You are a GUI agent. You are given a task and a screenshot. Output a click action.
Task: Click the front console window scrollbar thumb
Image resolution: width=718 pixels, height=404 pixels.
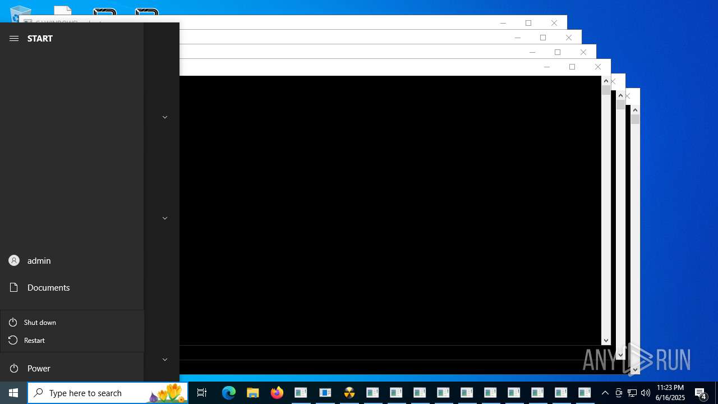tap(606, 90)
